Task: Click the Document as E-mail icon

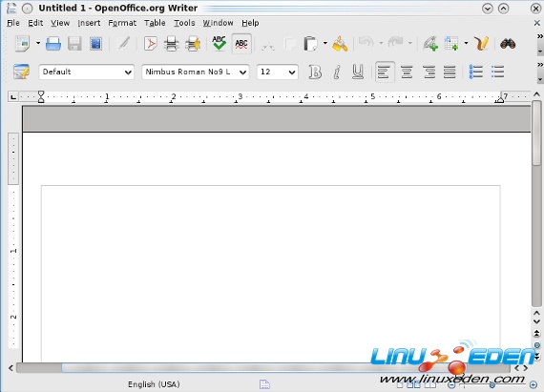Action: pos(96,44)
